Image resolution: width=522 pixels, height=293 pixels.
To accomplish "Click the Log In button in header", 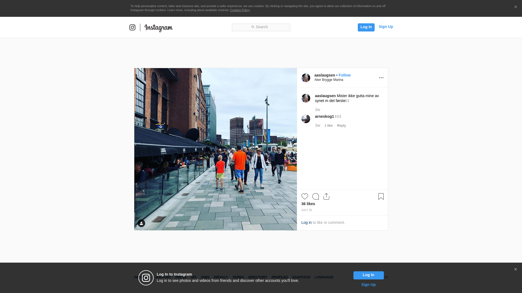I will (x=366, y=27).
